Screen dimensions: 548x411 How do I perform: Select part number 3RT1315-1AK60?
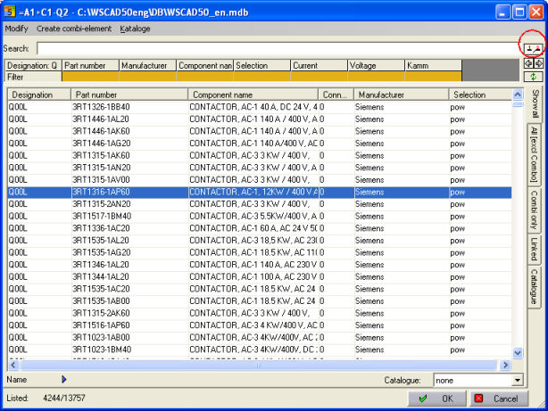(101, 155)
